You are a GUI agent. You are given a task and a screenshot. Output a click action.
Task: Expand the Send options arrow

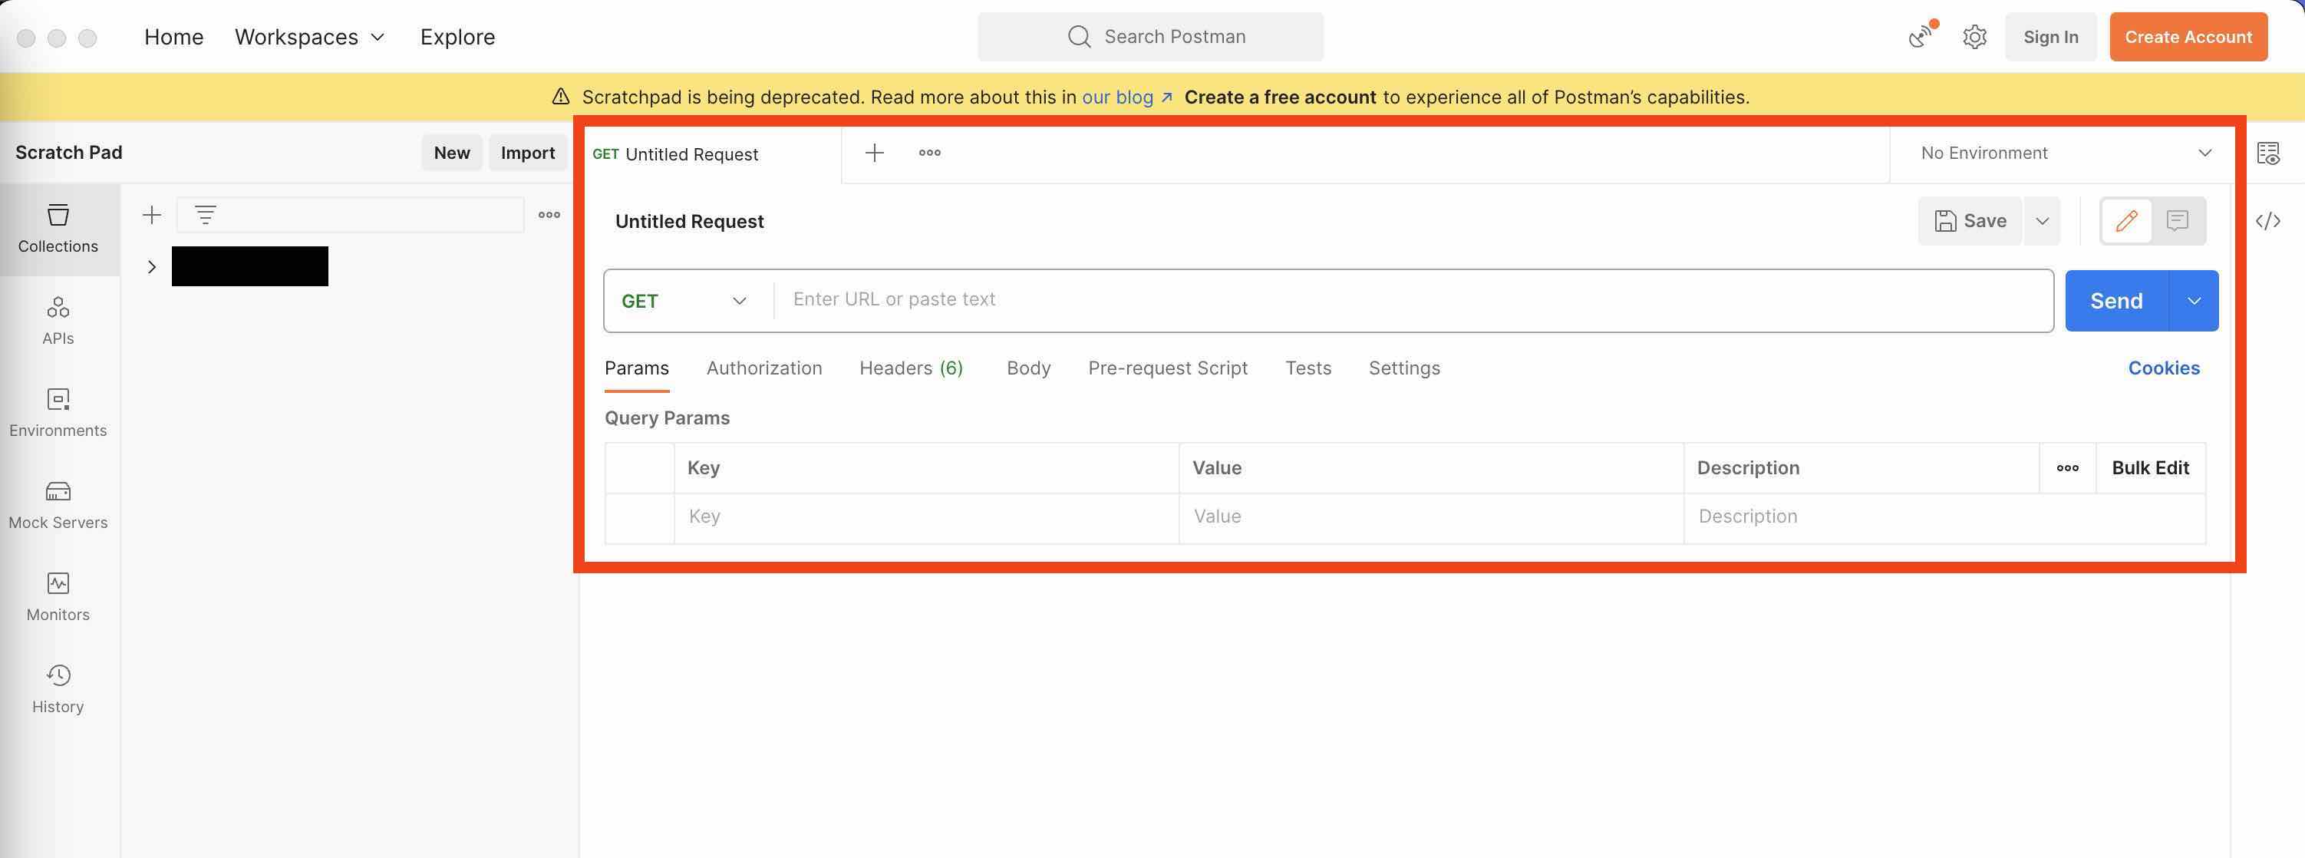[2194, 301]
